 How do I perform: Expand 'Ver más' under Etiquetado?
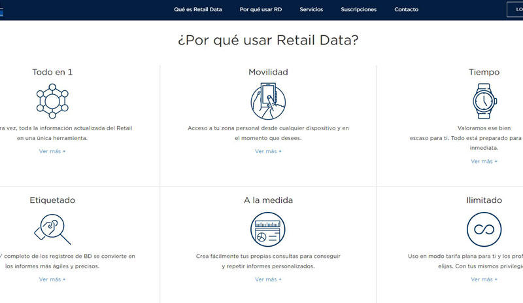52,279
